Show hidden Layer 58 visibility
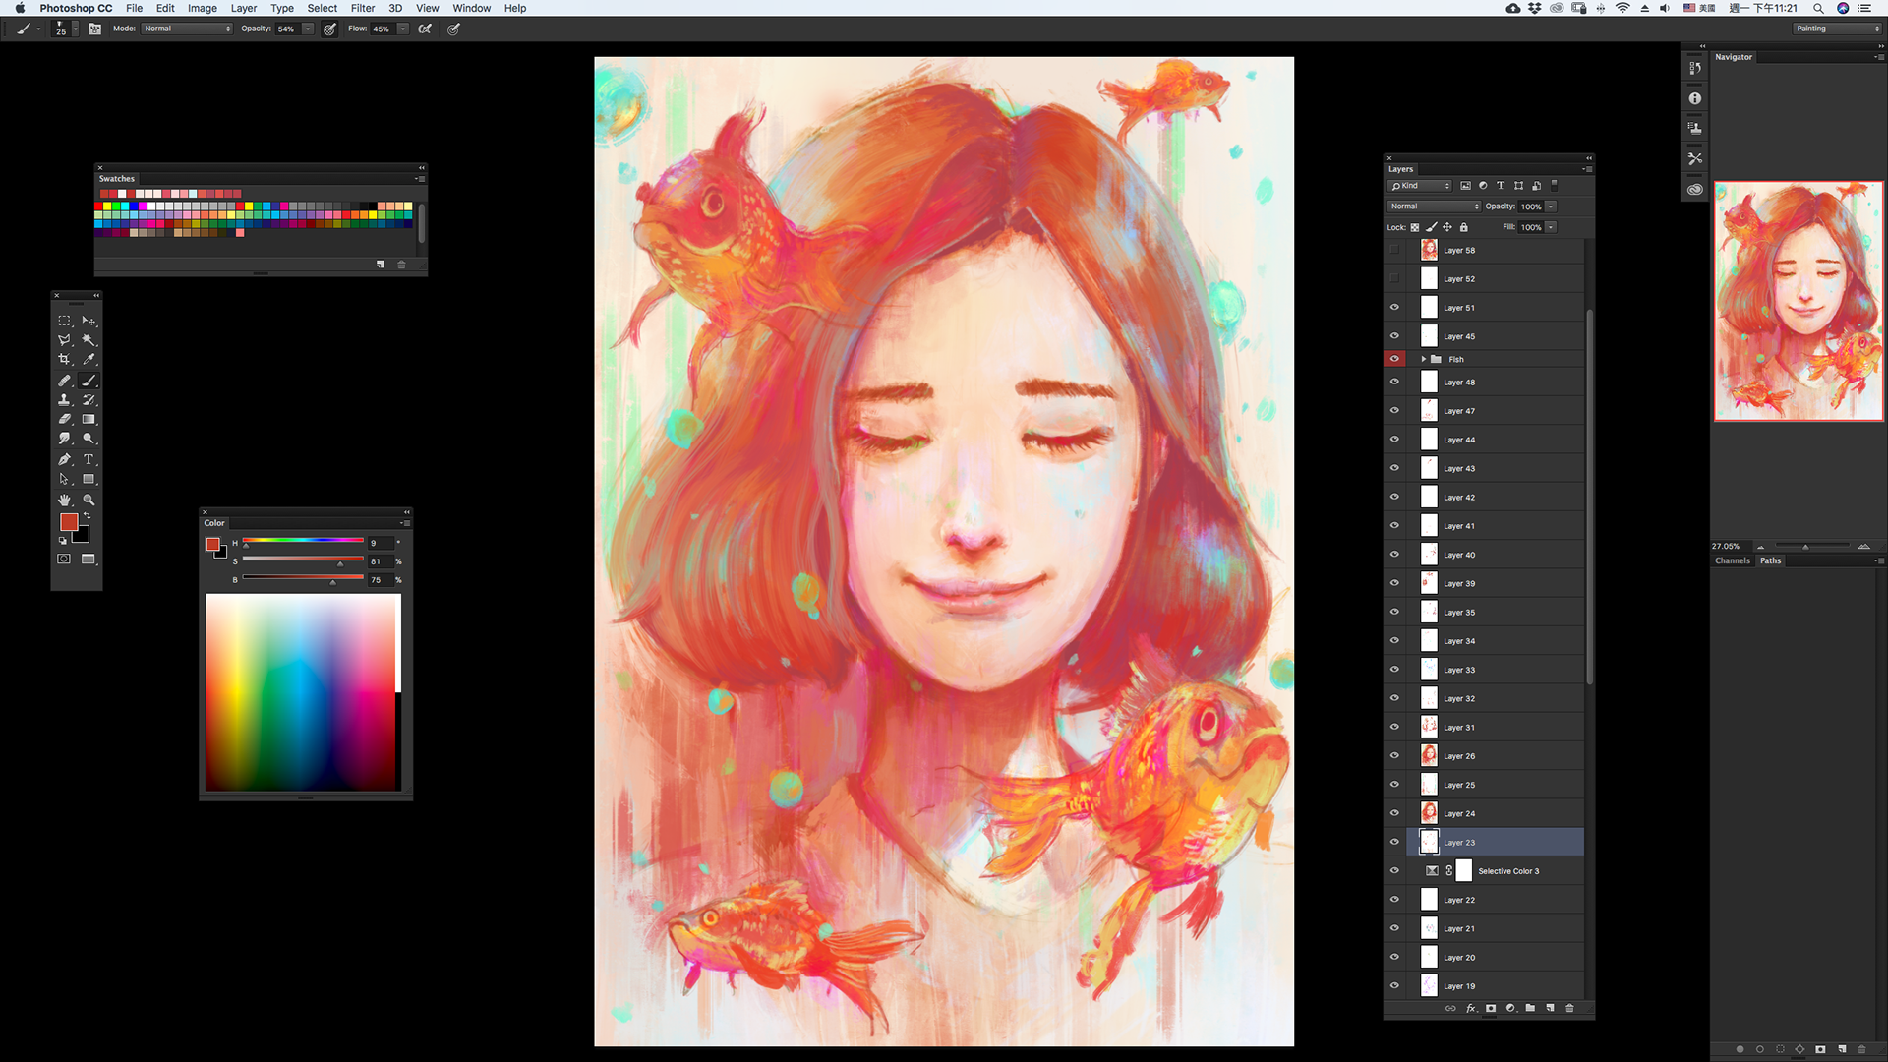Screen dimensions: 1888x1062 click(x=1394, y=250)
